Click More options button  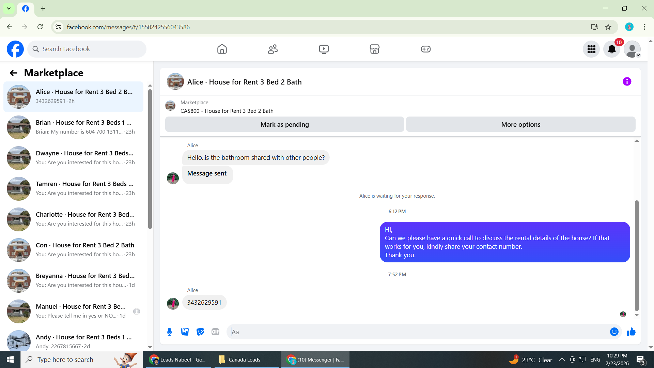click(520, 125)
